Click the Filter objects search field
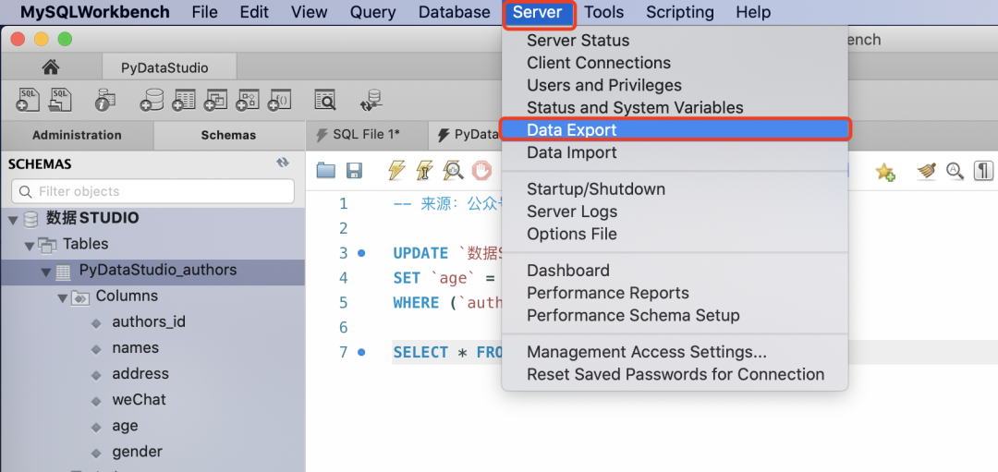Viewport: 998px width, 472px height. click(152, 191)
